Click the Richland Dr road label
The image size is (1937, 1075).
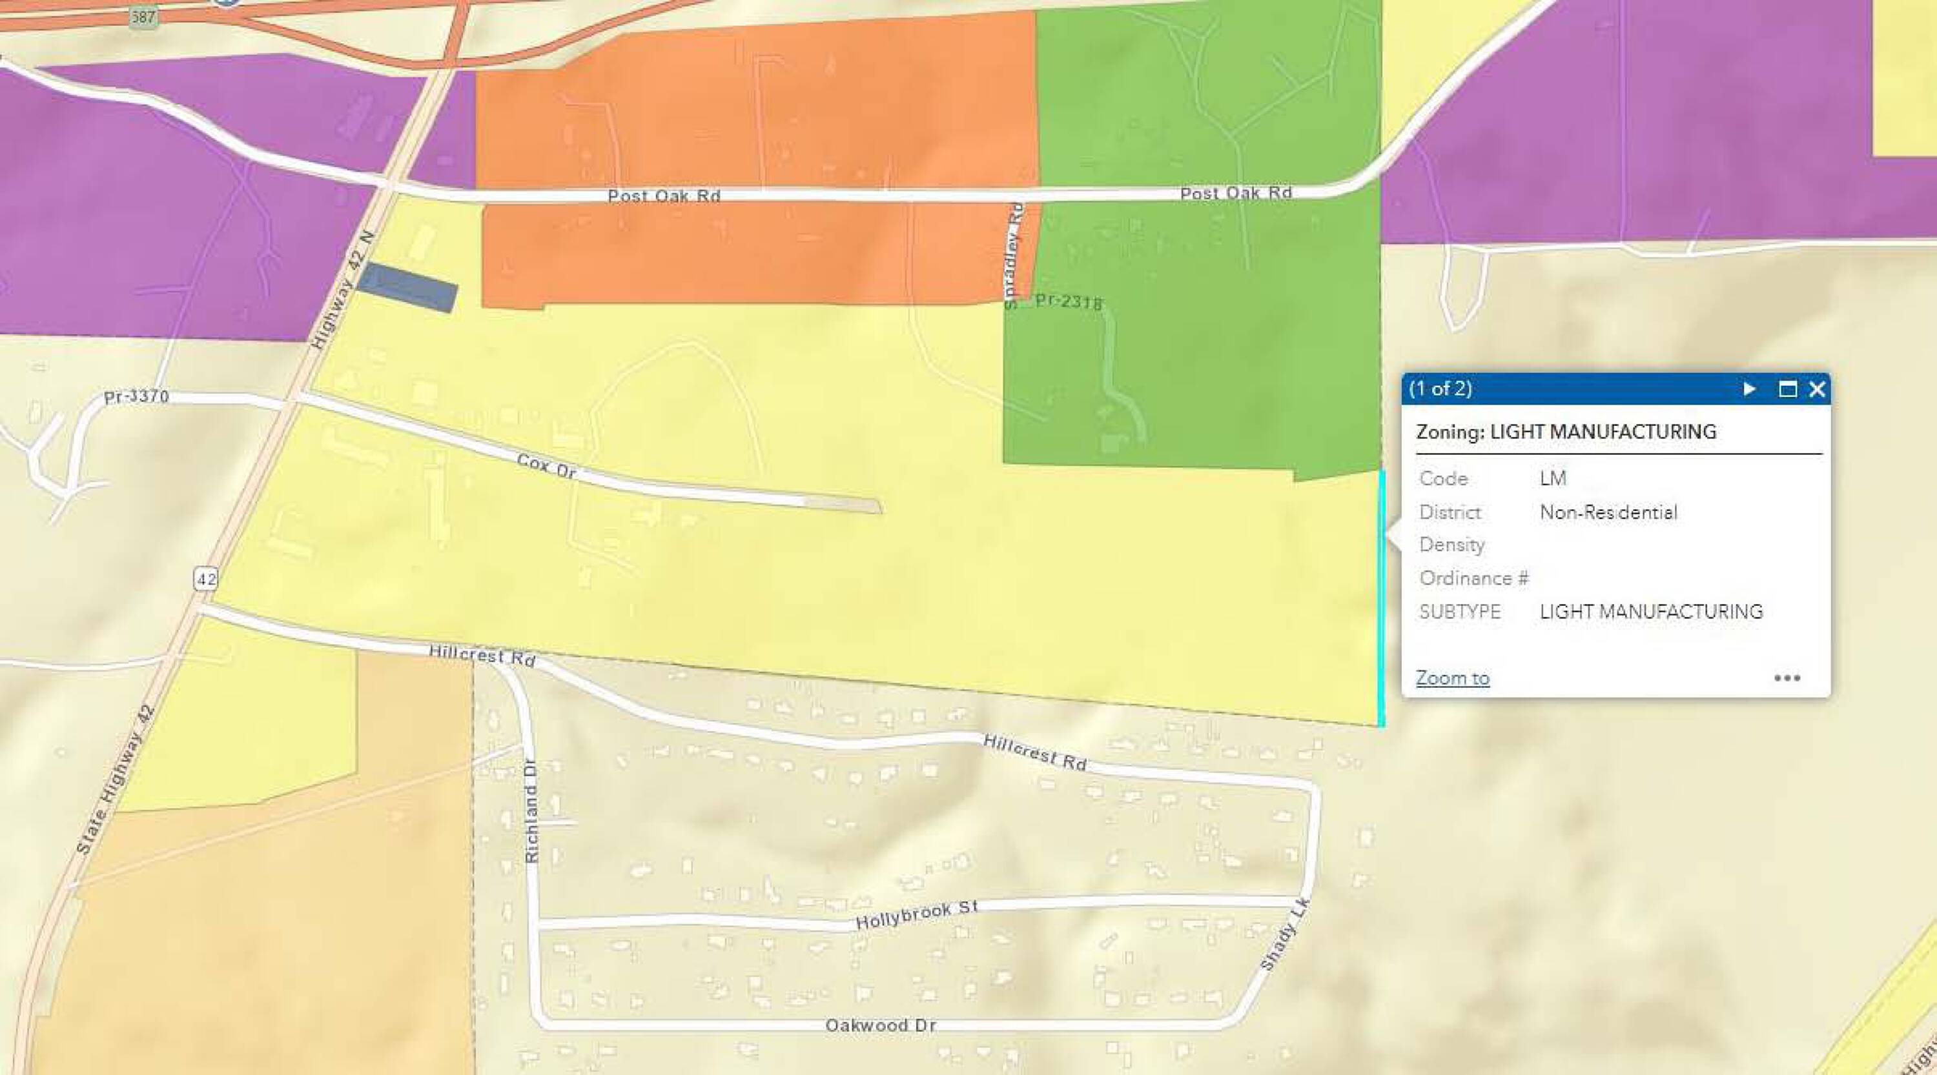point(531,811)
